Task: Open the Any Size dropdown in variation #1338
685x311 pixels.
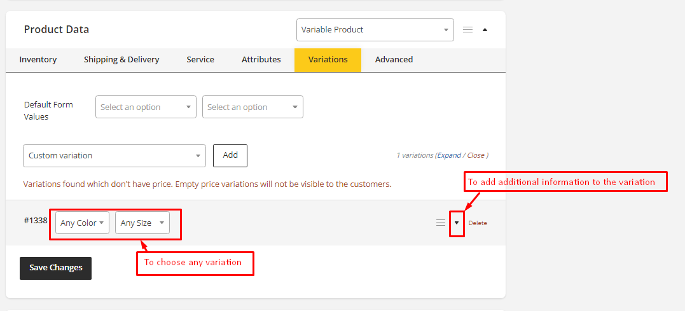Action: 142,223
